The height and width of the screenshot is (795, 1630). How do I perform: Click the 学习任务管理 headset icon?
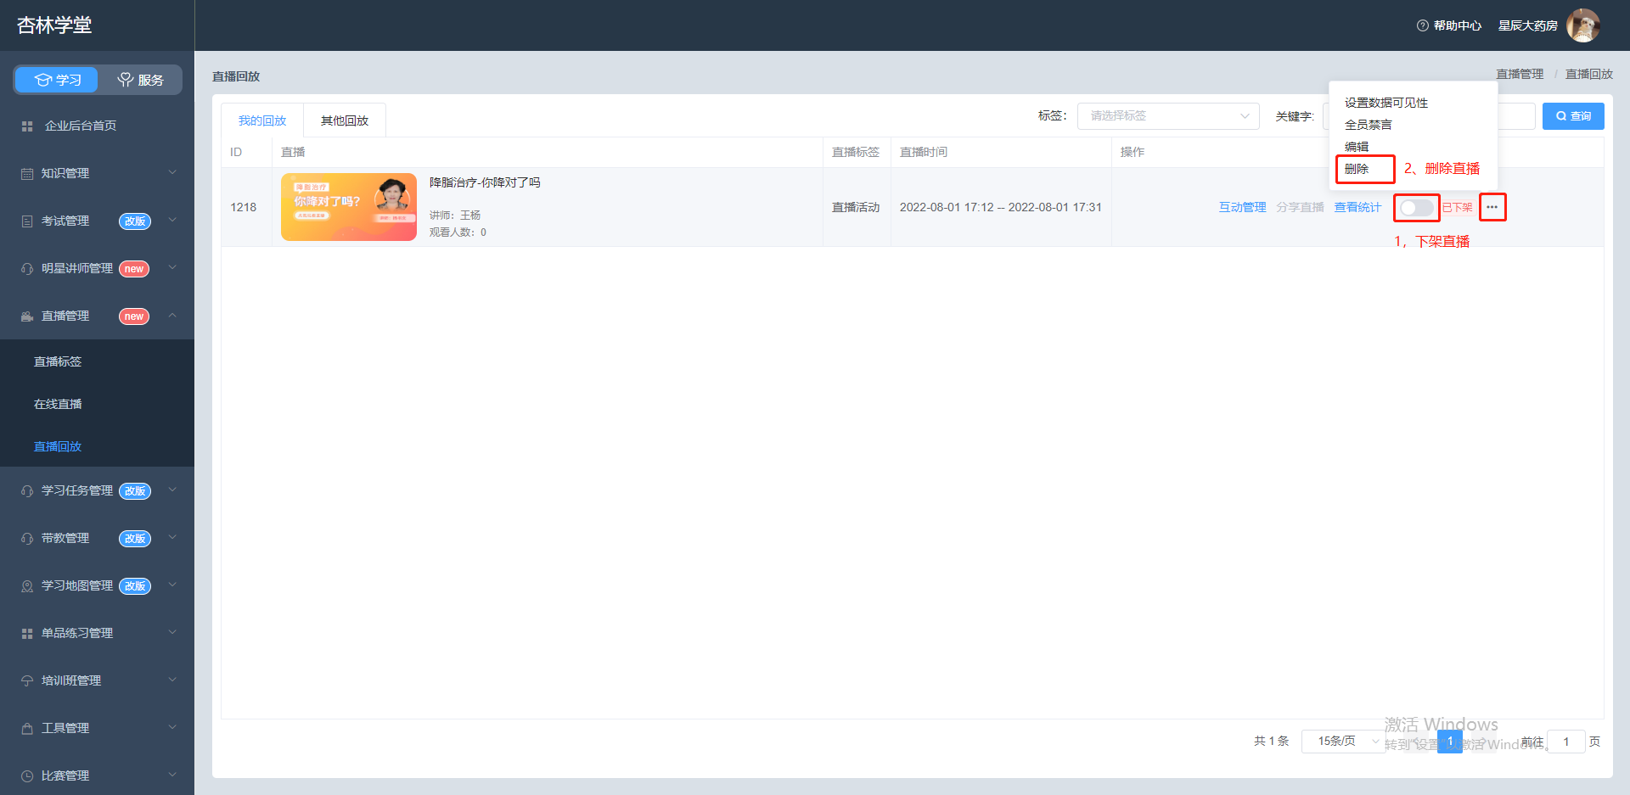tap(27, 491)
